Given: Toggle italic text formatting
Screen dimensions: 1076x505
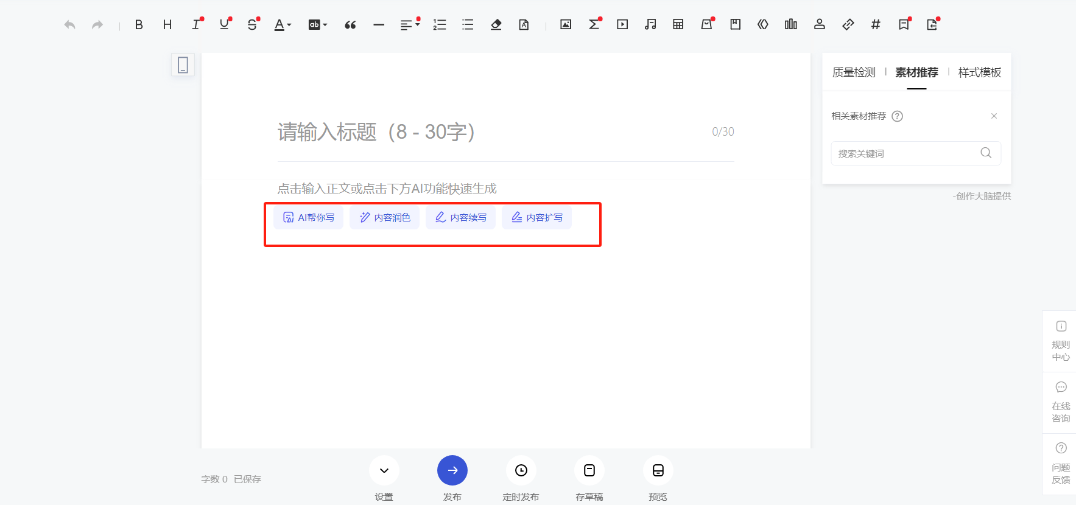Looking at the screenshot, I should tap(195, 25).
